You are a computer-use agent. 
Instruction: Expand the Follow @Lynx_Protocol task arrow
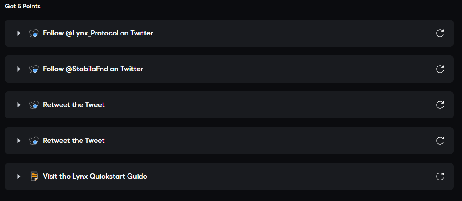coord(18,33)
